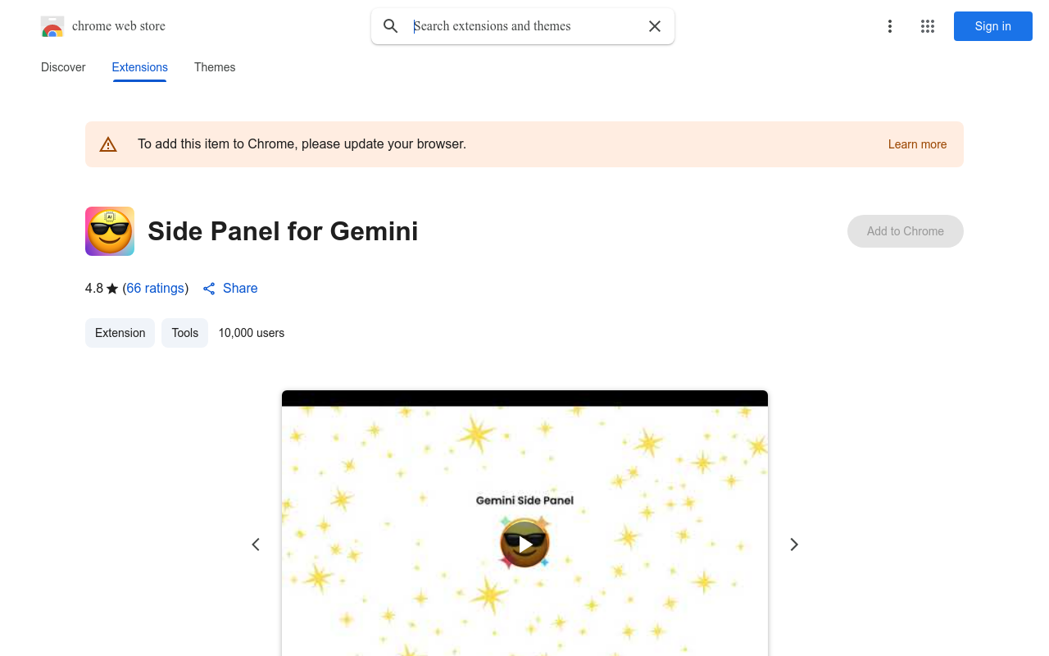Open the Themes tab

(215, 67)
